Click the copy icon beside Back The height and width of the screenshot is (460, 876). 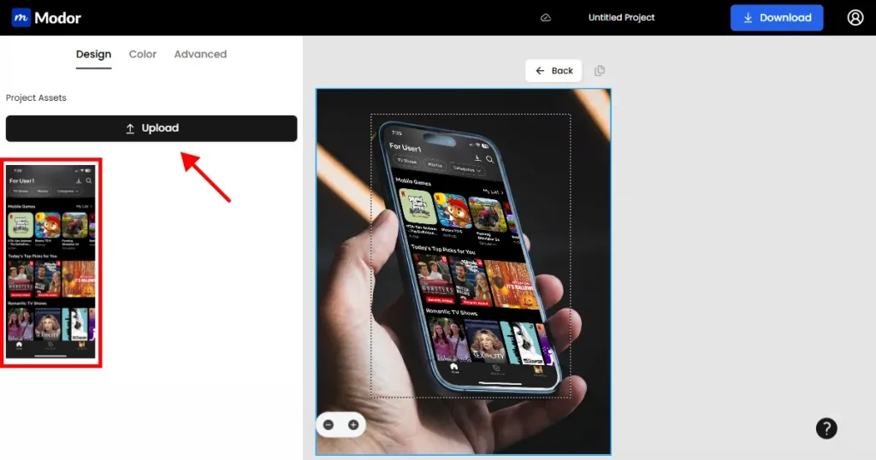click(600, 71)
